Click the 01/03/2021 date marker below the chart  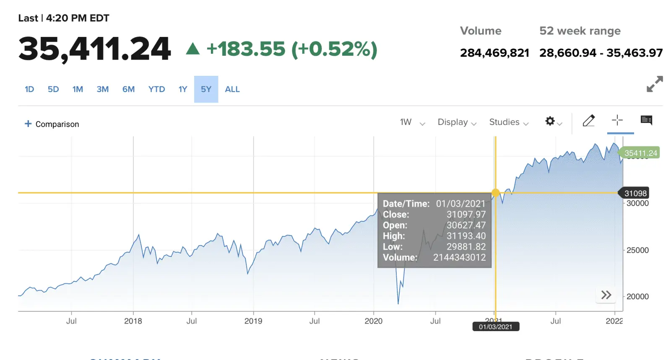pos(496,326)
